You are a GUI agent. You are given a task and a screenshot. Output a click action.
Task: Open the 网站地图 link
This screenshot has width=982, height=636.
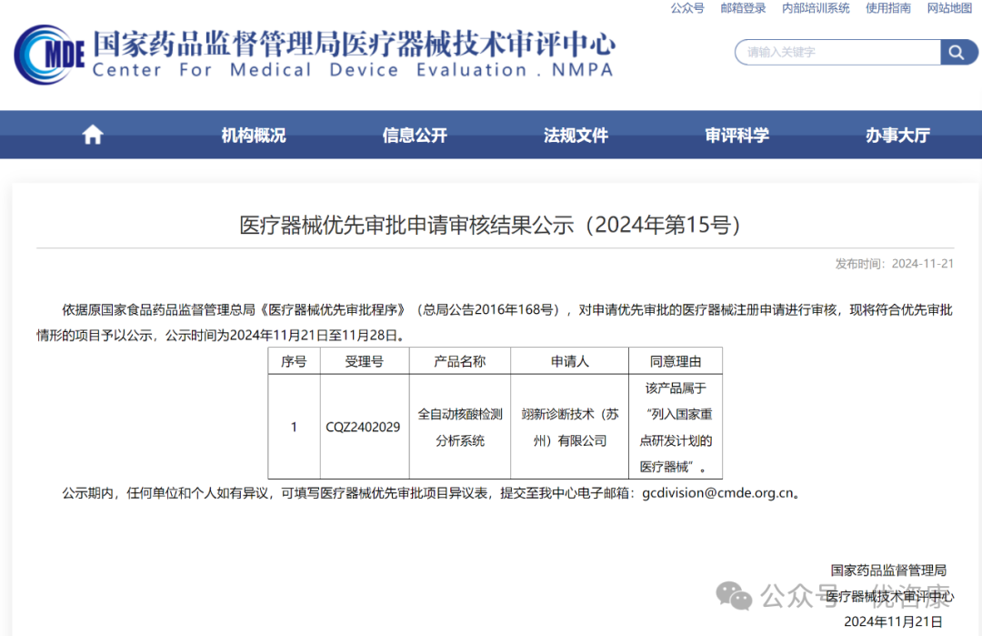click(949, 8)
